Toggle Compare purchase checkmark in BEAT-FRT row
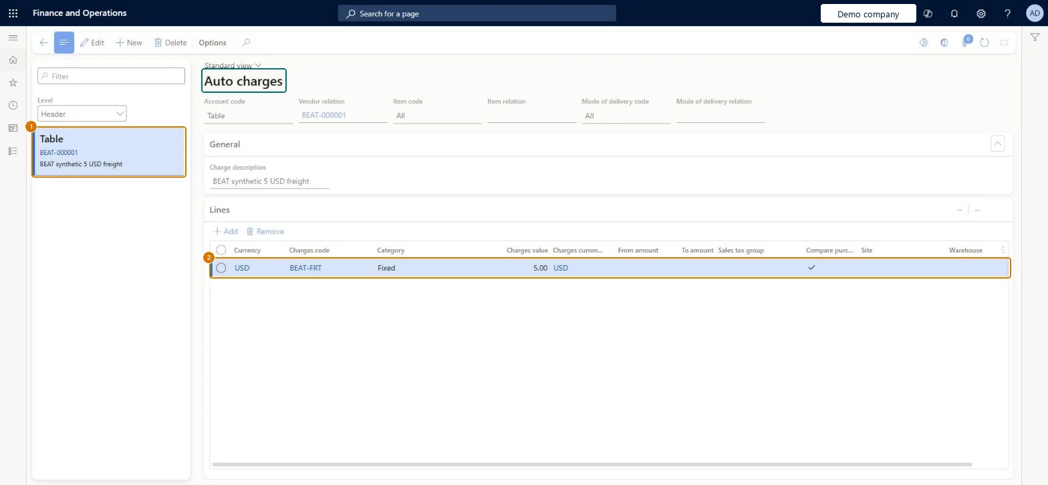 click(x=812, y=267)
